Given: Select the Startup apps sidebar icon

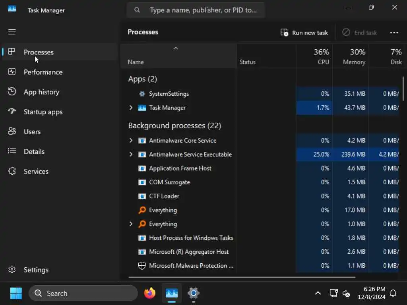Looking at the screenshot, I should pyautogui.click(x=12, y=111).
